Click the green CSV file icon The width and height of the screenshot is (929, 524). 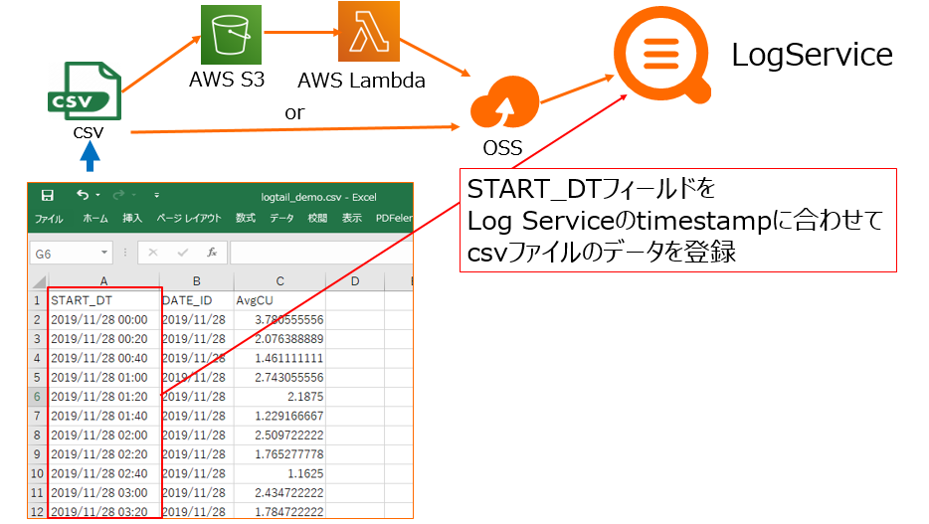click(x=85, y=91)
